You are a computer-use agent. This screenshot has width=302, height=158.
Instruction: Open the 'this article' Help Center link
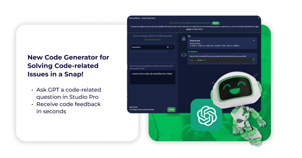190,28
